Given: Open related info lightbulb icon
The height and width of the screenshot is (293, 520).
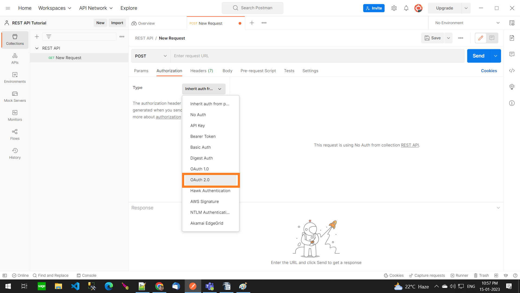Looking at the screenshot, I should (x=512, y=87).
